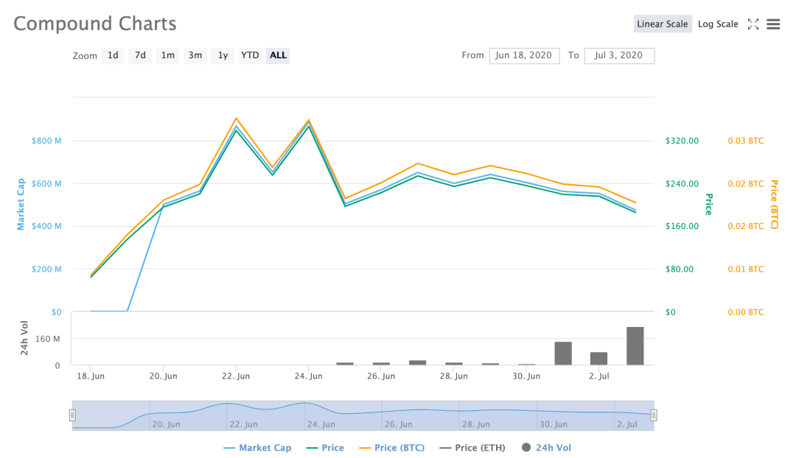Click the From date field
796x458 pixels.
(x=524, y=56)
